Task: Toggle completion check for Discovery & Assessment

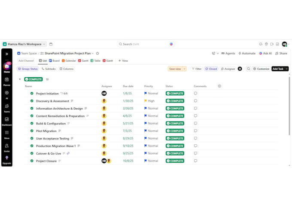Action: 32,101
